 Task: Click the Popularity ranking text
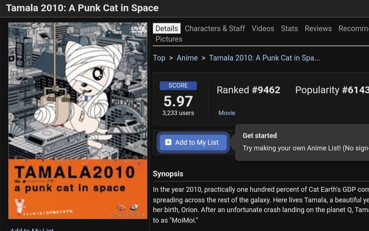pos(331,90)
